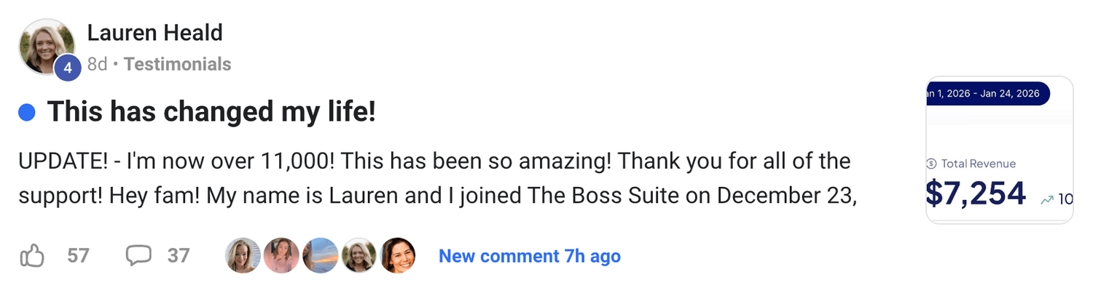Screen dimensions: 1093x293
Task: Click the green trend arrow in thumbnail
Action: (x=1047, y=199)
